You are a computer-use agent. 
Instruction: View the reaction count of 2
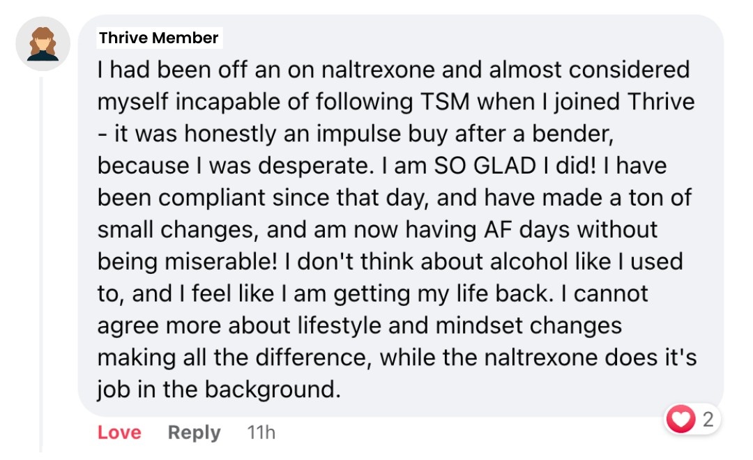tap(708, 420)
